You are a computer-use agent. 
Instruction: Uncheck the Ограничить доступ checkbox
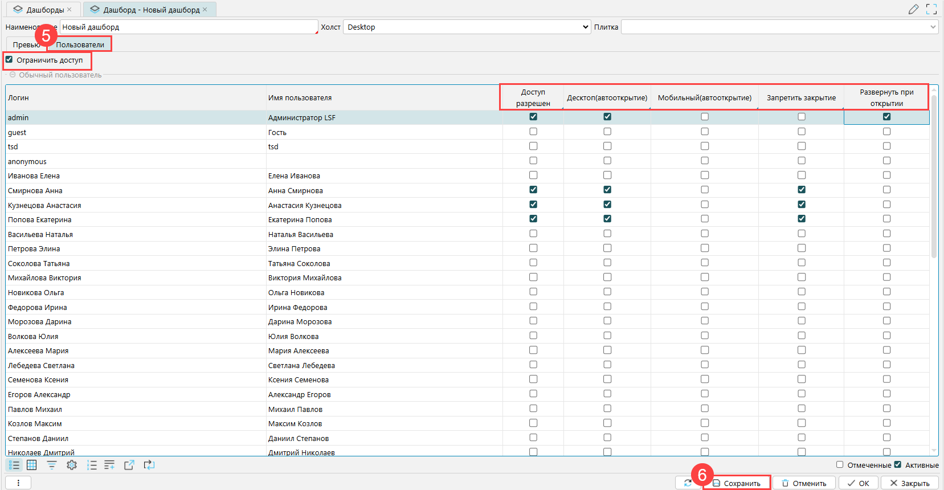point(9,60)
